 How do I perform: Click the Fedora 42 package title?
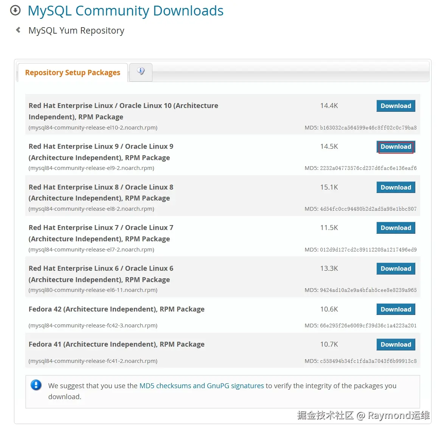pos(116,309)
